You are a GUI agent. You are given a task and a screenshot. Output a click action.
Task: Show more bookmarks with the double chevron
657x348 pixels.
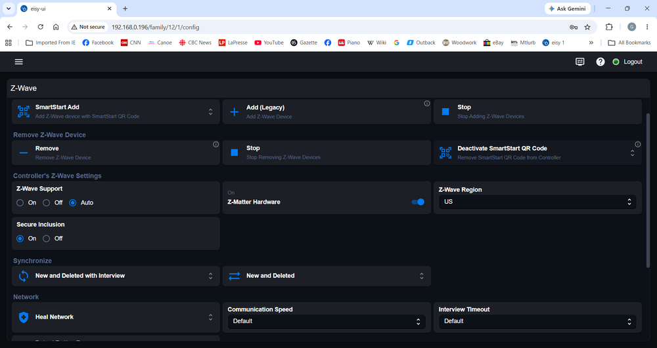click(x=591, y=43)
